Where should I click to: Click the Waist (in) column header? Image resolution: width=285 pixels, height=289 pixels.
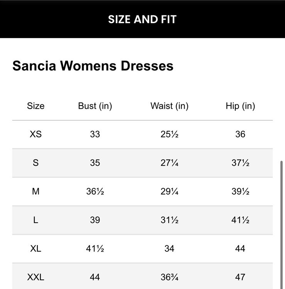tap(169, 106)
